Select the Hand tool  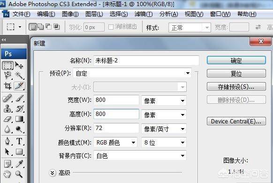[8, 174]
